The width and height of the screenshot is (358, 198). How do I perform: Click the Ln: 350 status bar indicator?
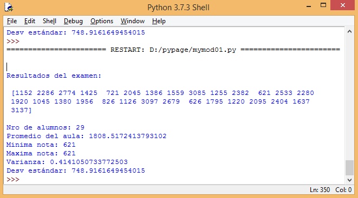coord(320,190)
